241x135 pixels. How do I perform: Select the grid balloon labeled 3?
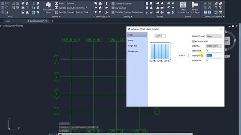pyautogui.click(x=56, y=77)
